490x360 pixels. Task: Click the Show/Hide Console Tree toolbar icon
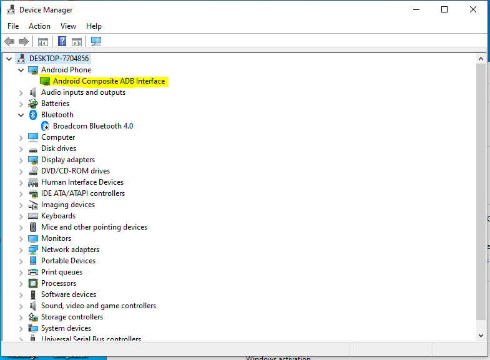(43, 42)
